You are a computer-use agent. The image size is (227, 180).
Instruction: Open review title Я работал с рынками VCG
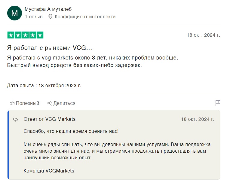[x=50, y=47]
